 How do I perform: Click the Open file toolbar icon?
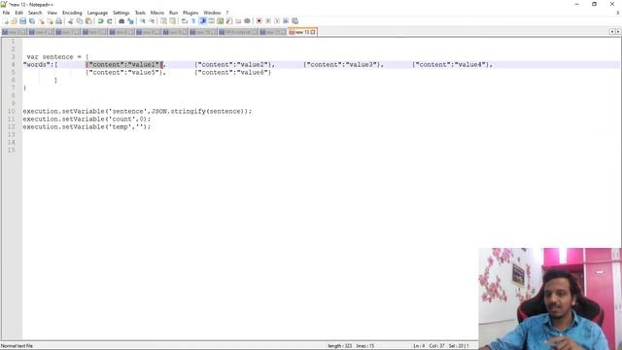[x=14, y=21]
